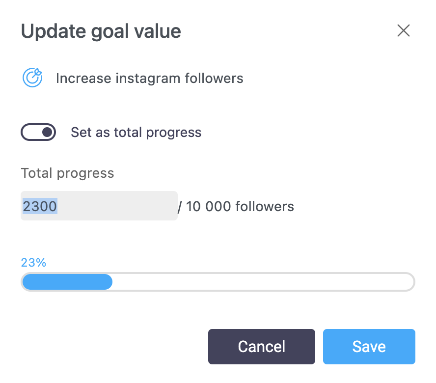Close the Update goal value dialog
The width and height of the screenshot is (436, 383).
pyautogui.click(x=403, y=31)
